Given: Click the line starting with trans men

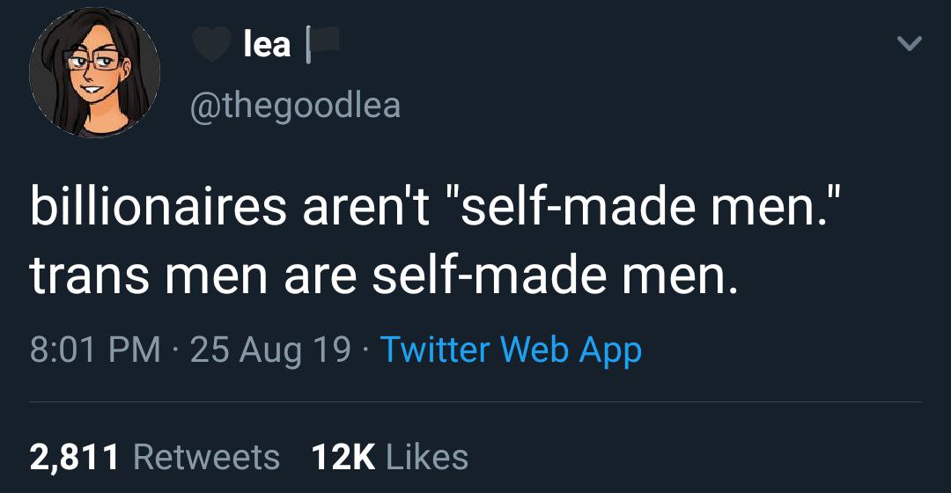Looking at the screenshot, I should [x=381, y=275].
